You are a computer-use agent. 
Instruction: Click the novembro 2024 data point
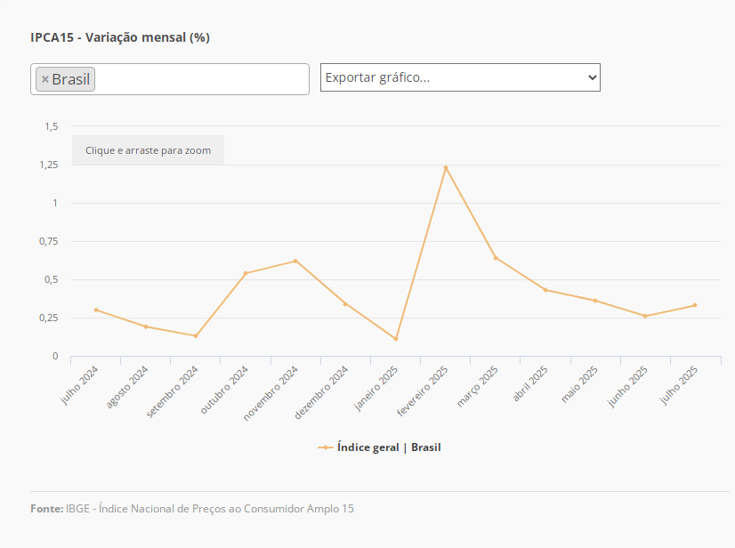[295, 261]
